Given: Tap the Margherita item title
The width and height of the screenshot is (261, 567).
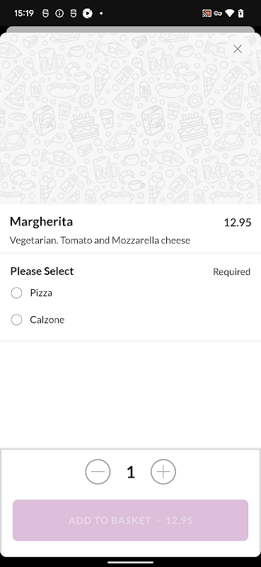Looking at the screenshot, I should click(x=41, y=222).
